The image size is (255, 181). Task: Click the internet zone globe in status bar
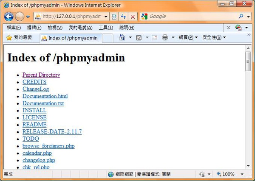click(111, 174)
